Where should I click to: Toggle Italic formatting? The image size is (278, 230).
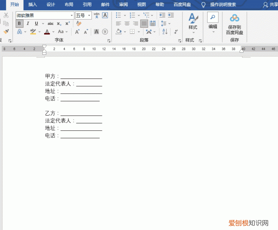pyautogui.click(x=28, y=23)
